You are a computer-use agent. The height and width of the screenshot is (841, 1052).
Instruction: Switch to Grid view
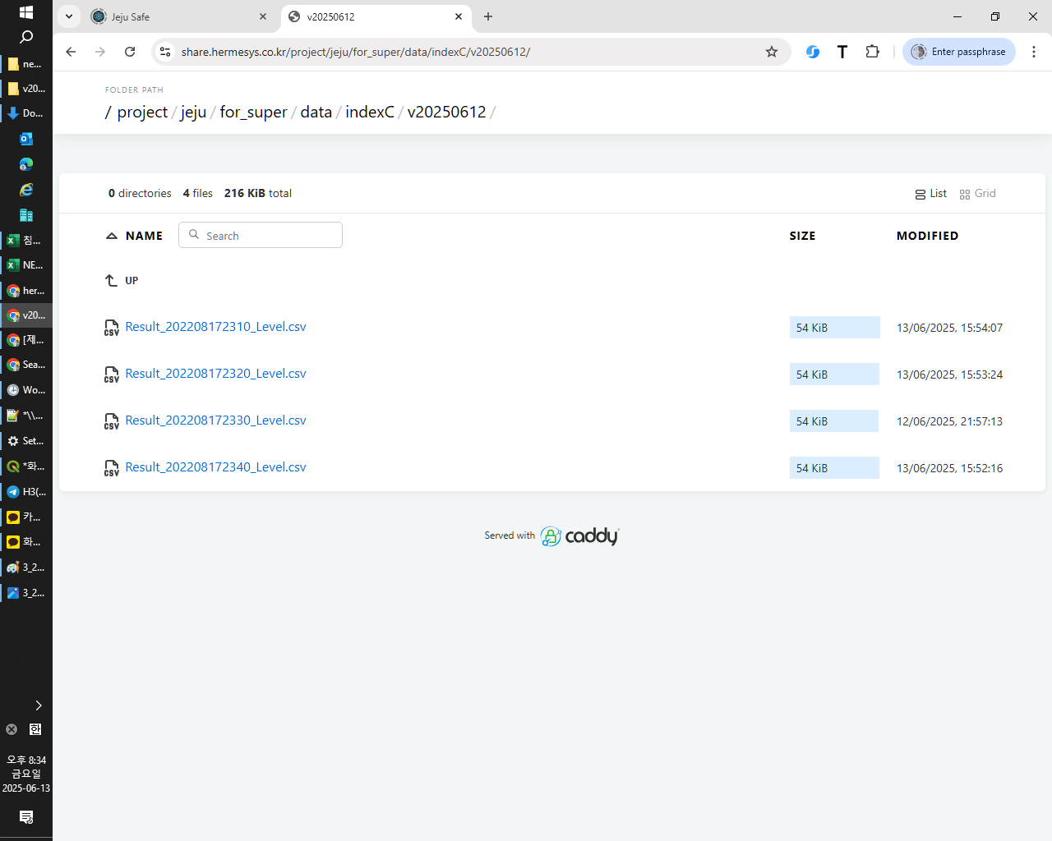click(977, 194)
